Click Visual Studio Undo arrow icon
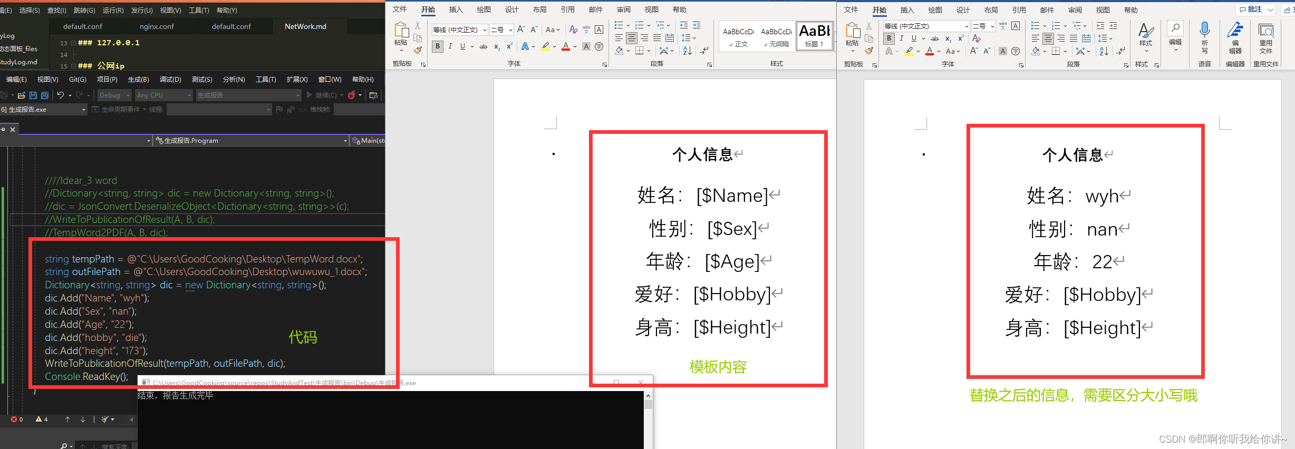 pos(61,95)
